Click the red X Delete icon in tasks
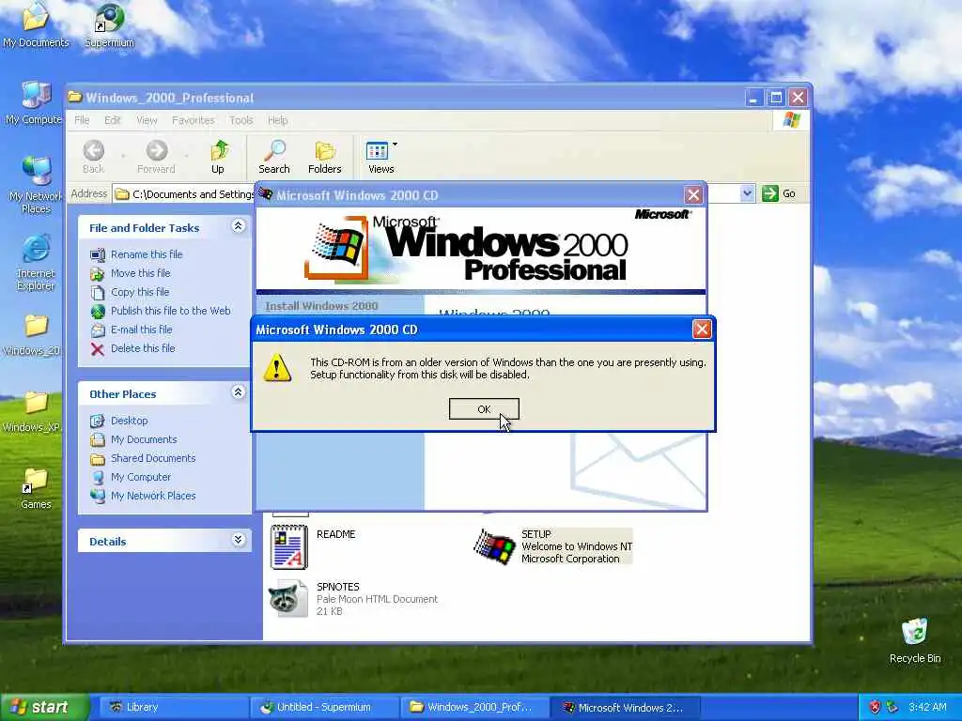 pyautogui.click(x=98, y=349)
